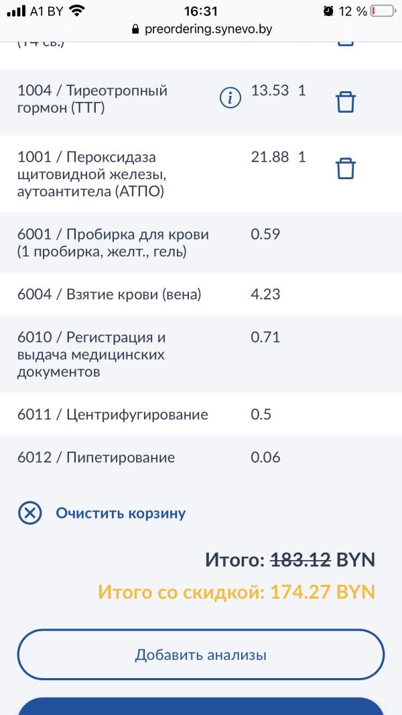The width and height of the screenshot is (402, 715).
Task: Tap the alarm clock status icon
Action: coord(328,11)
